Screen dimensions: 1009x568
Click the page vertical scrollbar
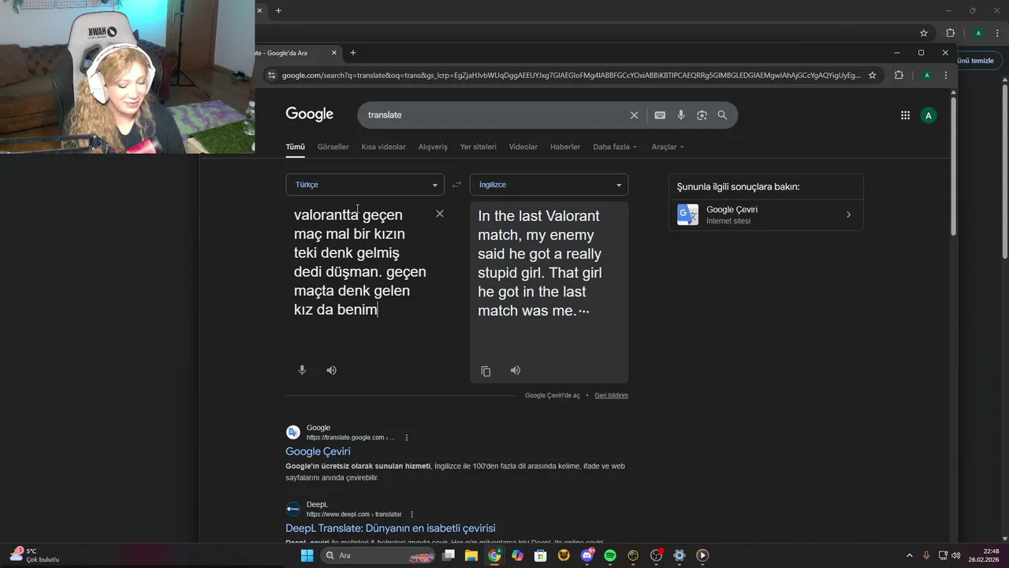pyautogui.click(x=953, y=167)
